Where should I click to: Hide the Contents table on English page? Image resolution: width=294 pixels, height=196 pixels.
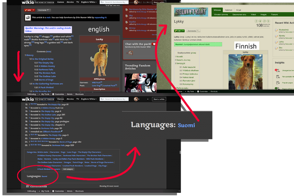(x=49, y=51)
